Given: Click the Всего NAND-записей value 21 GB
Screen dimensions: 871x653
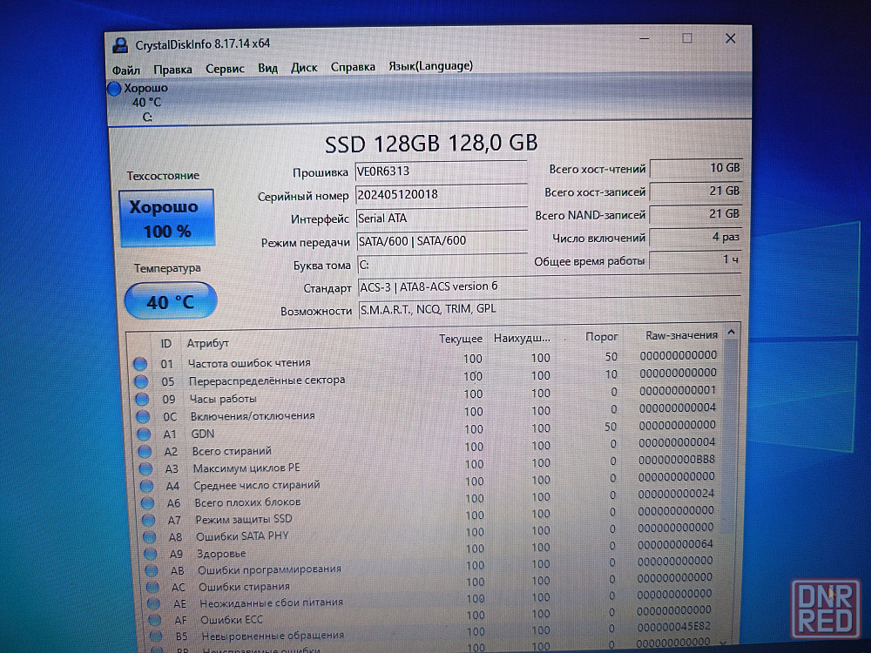Looking at the screenshot, I should [x=696, y=214].
